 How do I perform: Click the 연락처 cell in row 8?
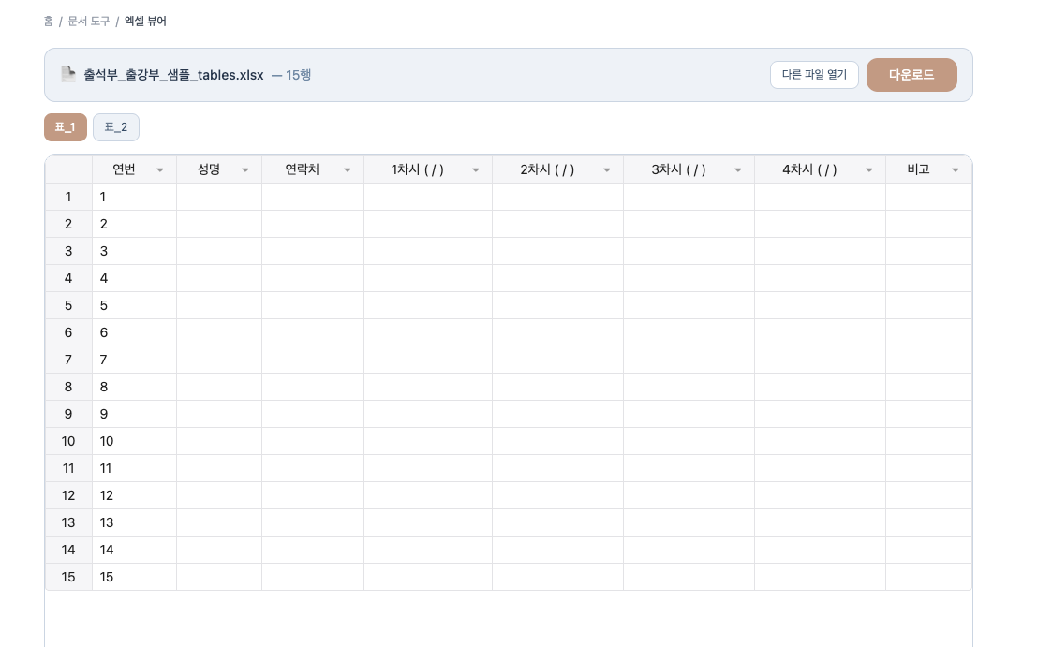click(x=313, y=387)
